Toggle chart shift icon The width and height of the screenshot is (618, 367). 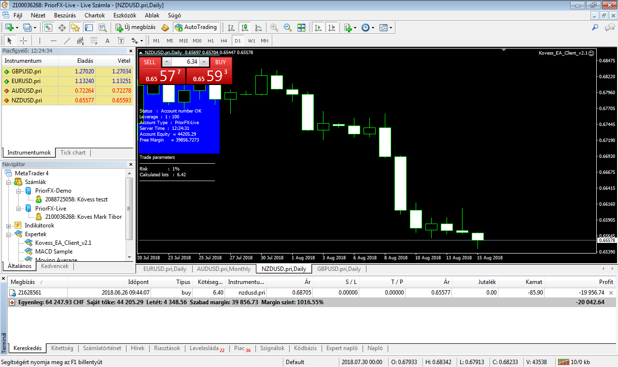point(331,28)
